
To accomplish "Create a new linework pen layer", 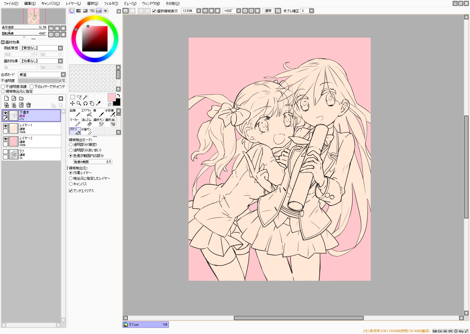I will [x=14, y=98].
